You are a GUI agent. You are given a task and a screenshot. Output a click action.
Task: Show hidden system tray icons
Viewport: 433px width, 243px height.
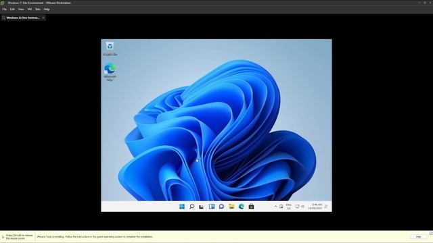point(275,207)
